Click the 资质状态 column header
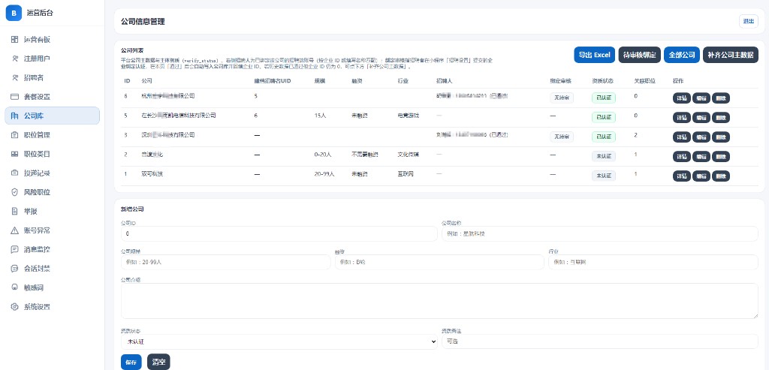Viewport: 769px width, 370px height. click(x=602, y=80)
